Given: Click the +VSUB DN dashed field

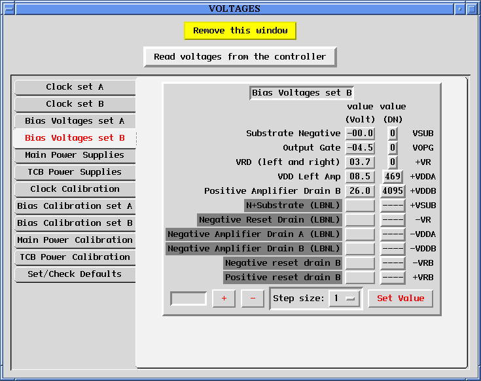Looking at the screenshot, I should (x=393, y=206).
